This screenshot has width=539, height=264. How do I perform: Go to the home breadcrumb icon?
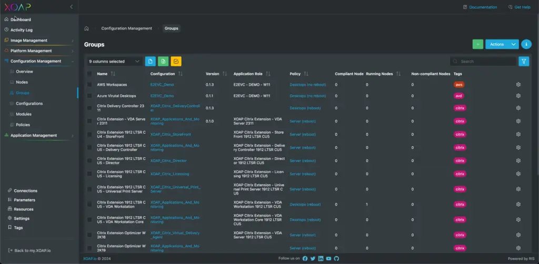coord(86,28)
